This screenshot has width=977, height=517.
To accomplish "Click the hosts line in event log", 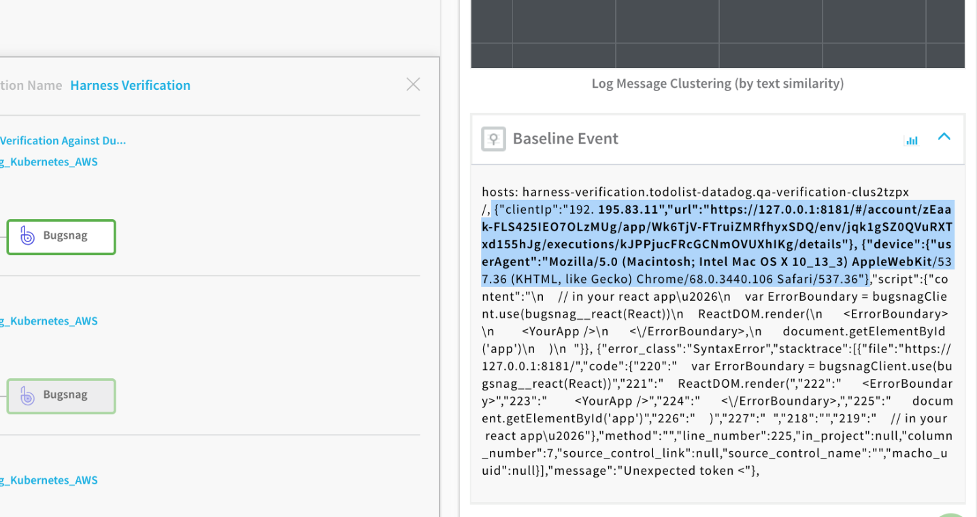I will [x=695, y=193].
